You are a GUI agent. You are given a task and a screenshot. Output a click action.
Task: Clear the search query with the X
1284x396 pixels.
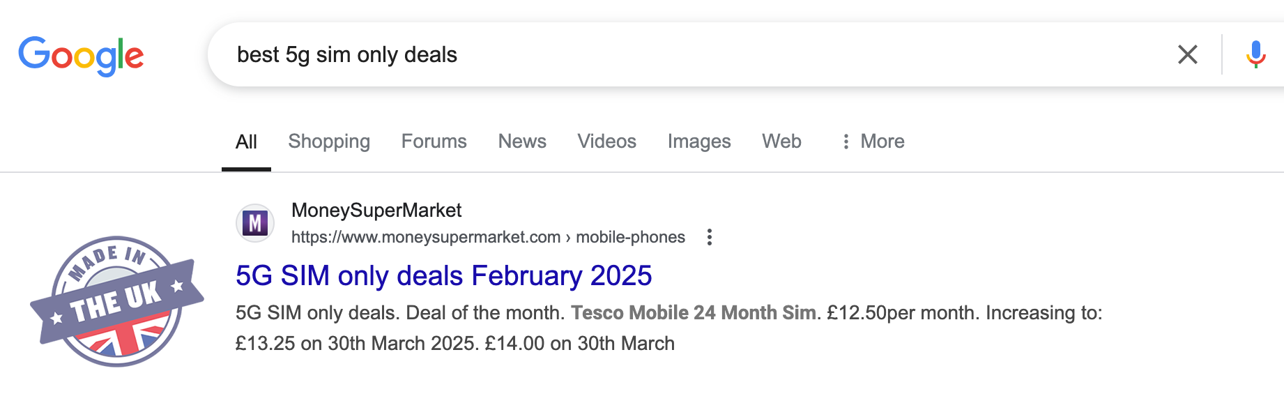coord(1187,54)
